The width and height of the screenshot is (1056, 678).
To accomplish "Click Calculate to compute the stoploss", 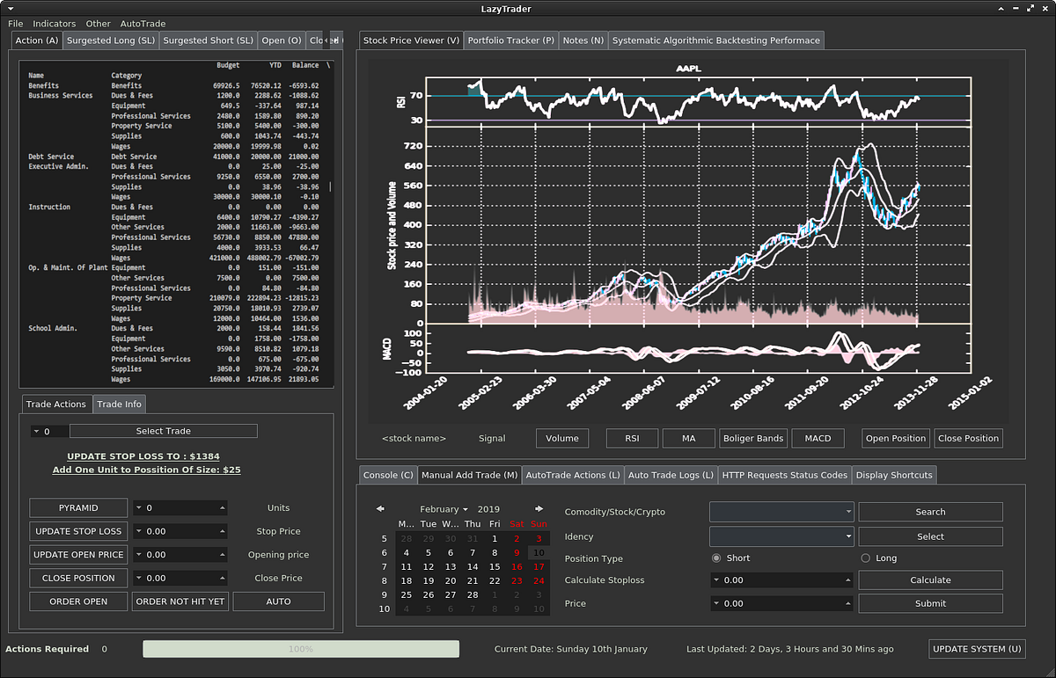I will point(930,580).
